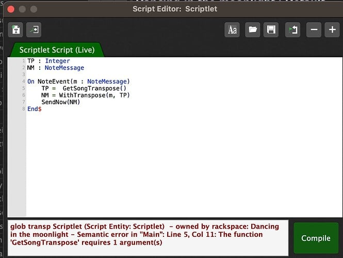Decrease font size with the minus button
The width and height of the screenshot is (343, 258).
[x=314, y=30]
